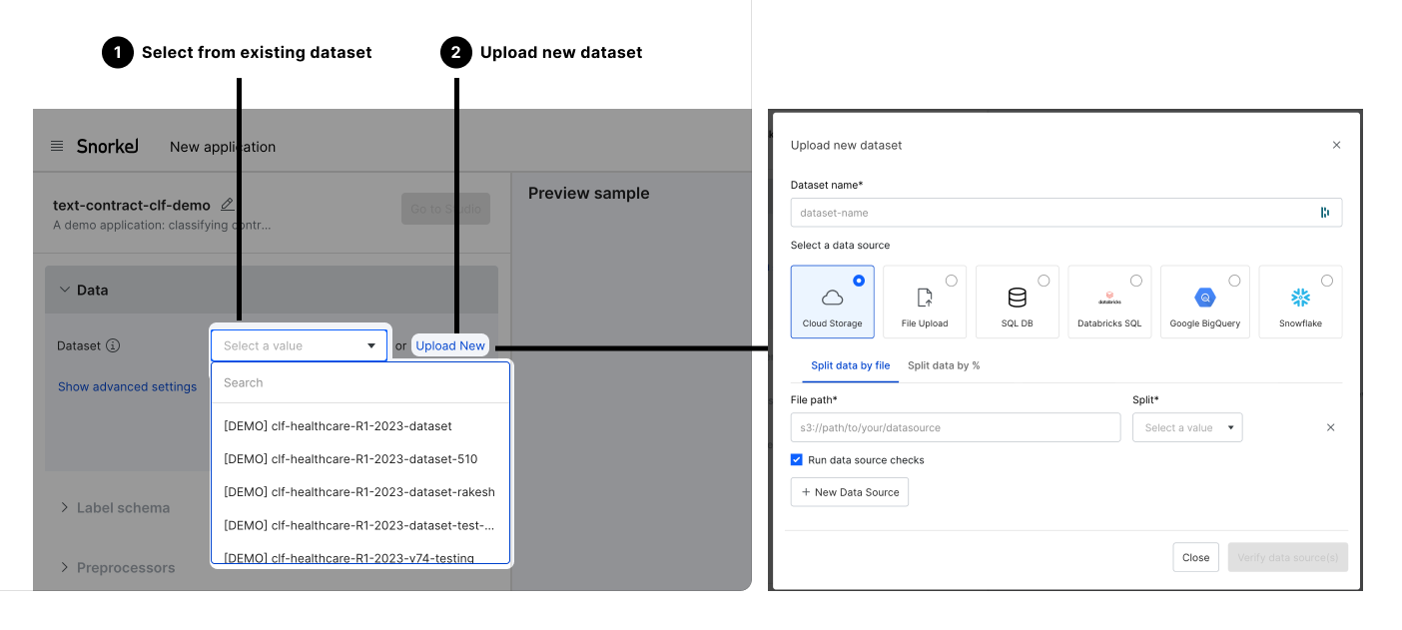
Task: Select Databricks SQL radio button
Action: (x=1136, y=281)
